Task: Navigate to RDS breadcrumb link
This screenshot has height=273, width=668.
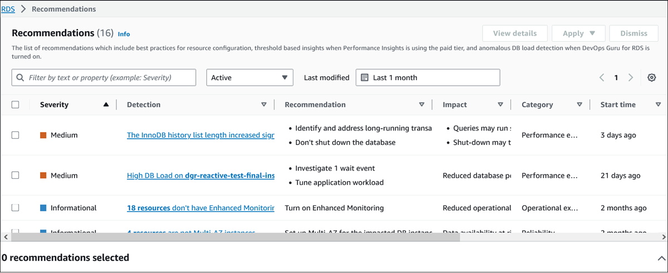Action: [8, 9]
